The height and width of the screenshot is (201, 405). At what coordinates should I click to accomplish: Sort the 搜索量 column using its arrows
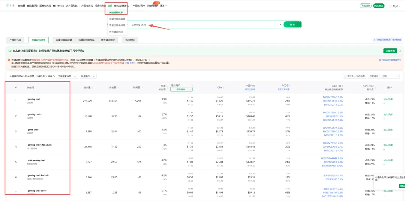click(x=93, y=88)
